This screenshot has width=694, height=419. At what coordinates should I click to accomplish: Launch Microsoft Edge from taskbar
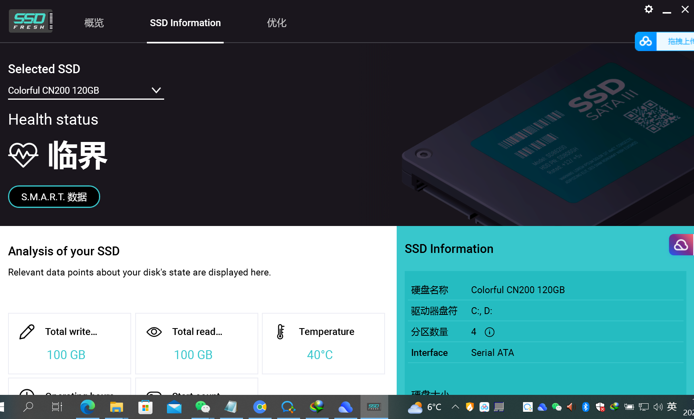87,407
